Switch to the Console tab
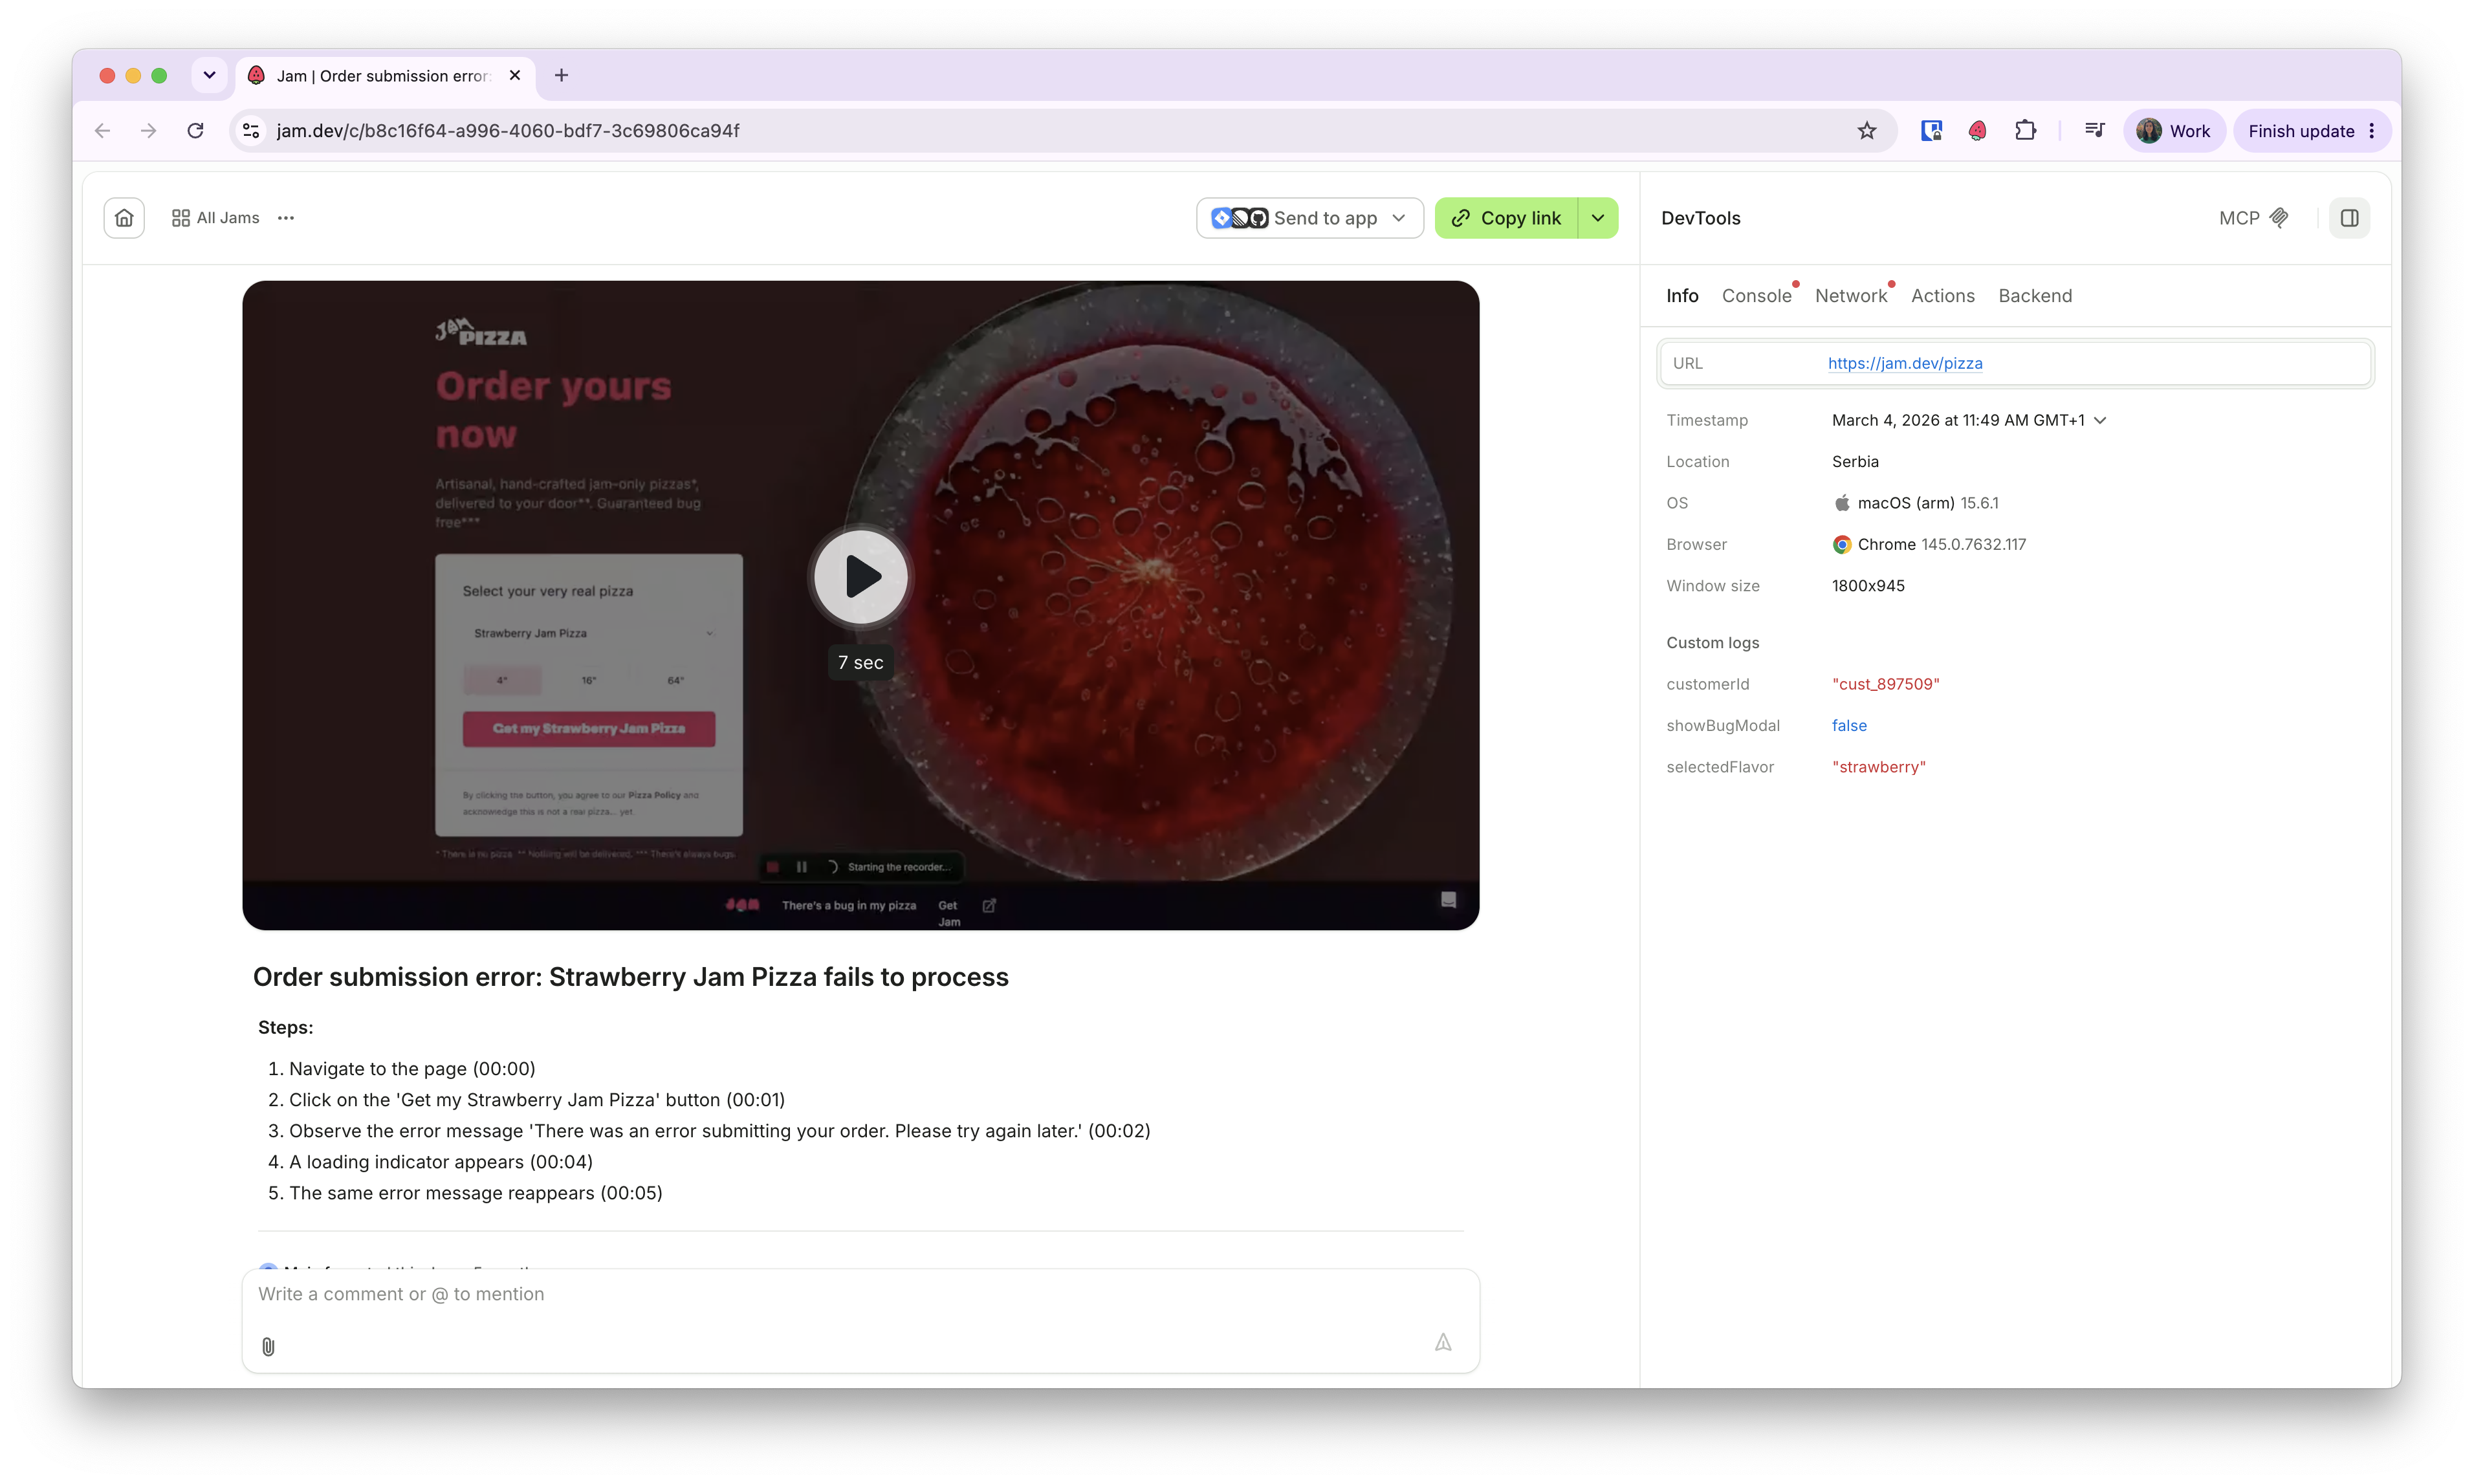Image resolution: width=2474 pixels, height=1484 pixels. click(x=1757, y=296)
